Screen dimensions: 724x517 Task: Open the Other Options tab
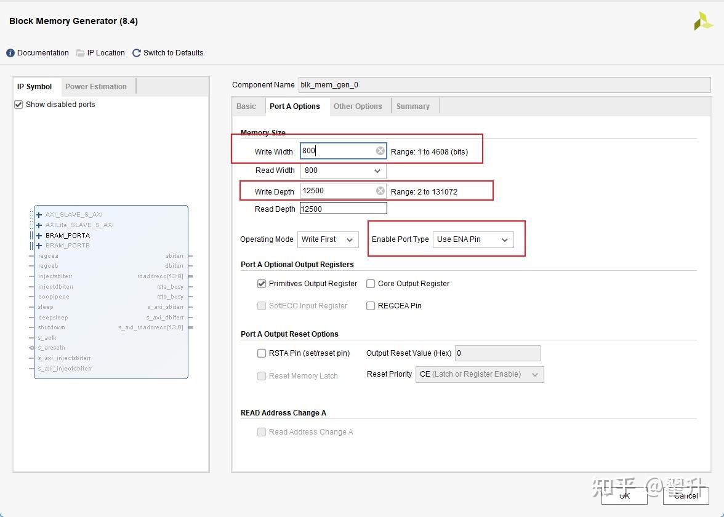click(358, 106)
